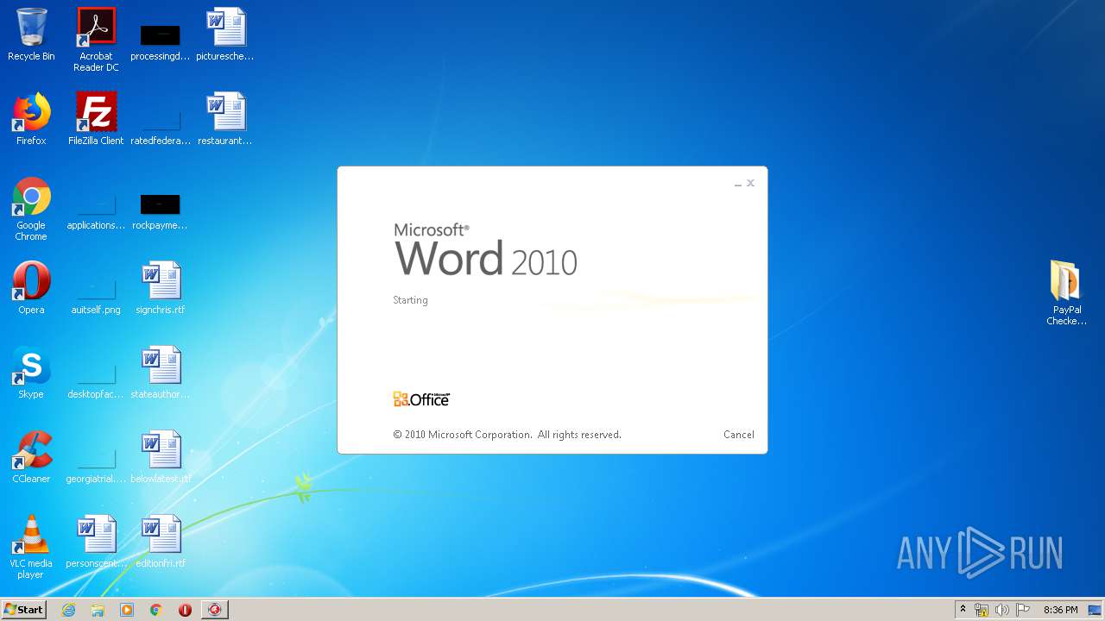Viewport: 1105px width, 621px height.
Task: Open the volume tray icon
Action: 1002,610
